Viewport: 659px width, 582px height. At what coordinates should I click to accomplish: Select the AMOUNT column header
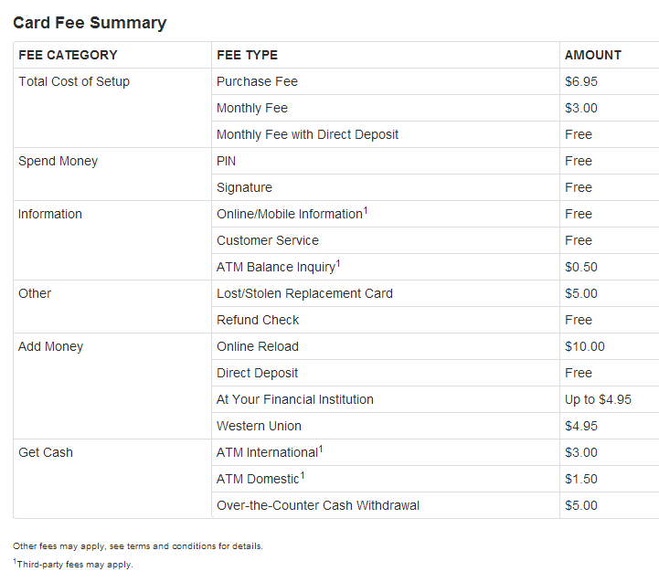pos(592,55)
